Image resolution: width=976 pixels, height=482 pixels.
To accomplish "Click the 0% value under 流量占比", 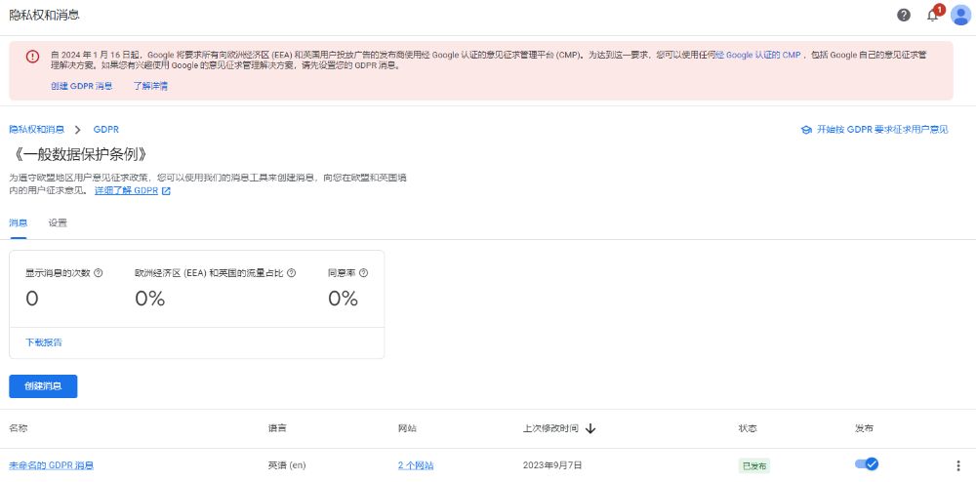I will tap(150, 300).
